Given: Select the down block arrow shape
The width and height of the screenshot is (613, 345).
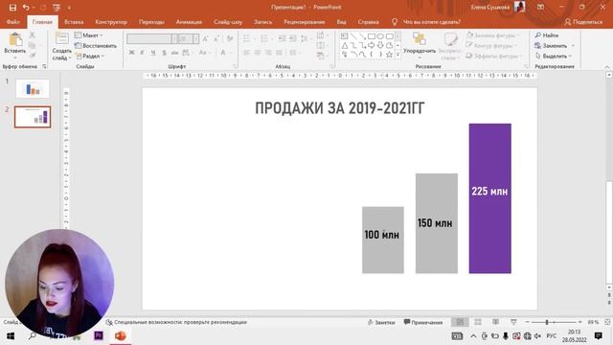Looking at the screenshot, I should [x=380, y=45].
